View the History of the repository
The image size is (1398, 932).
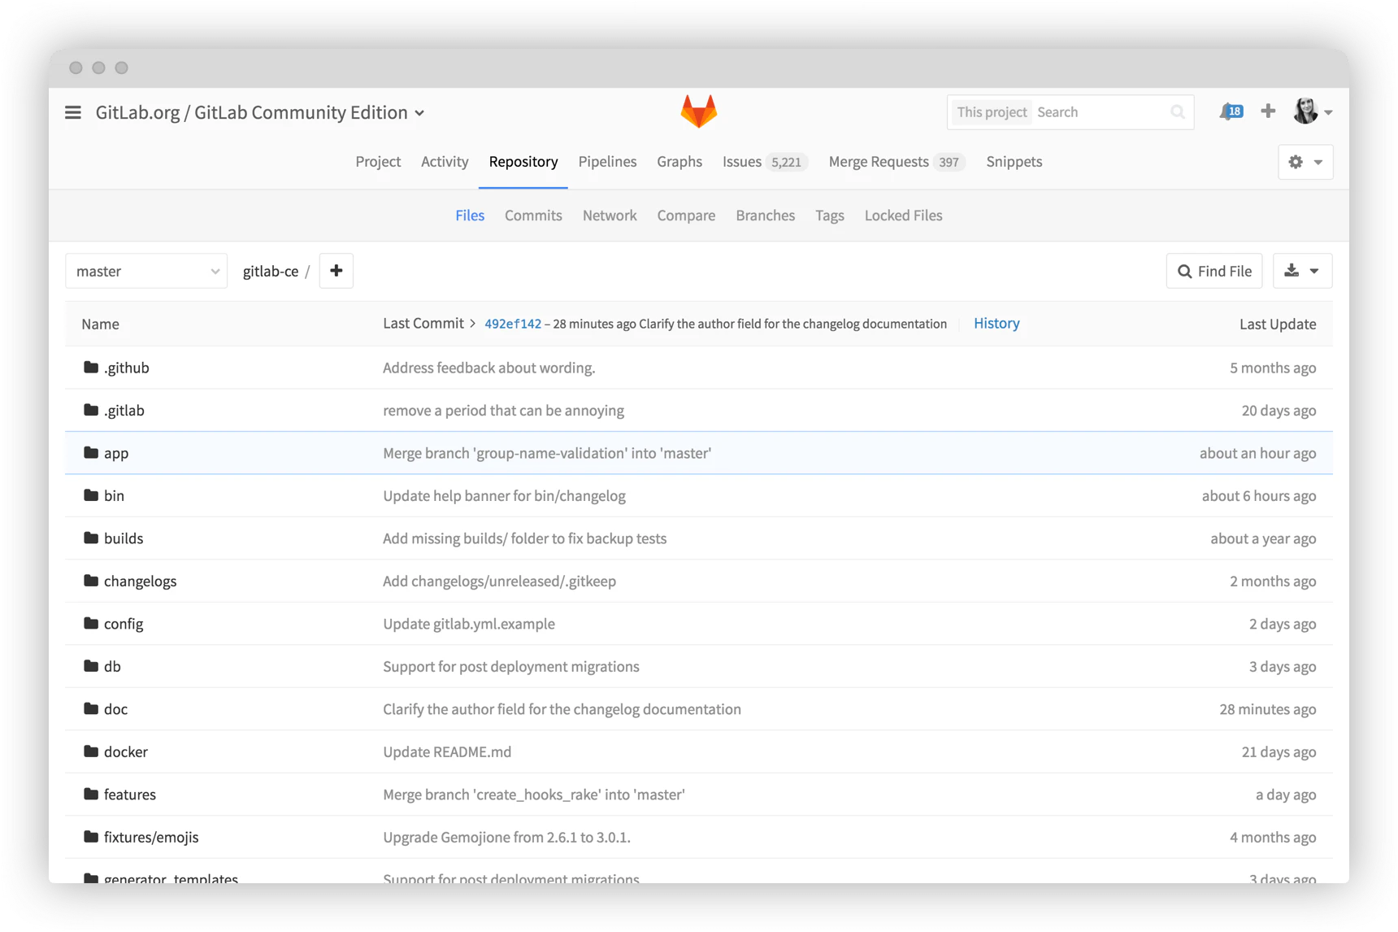click(x=996, y=323)
